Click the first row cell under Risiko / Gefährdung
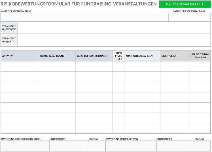Image resolution: width=212 pixels, height=152 pixels. pos(57,66)
